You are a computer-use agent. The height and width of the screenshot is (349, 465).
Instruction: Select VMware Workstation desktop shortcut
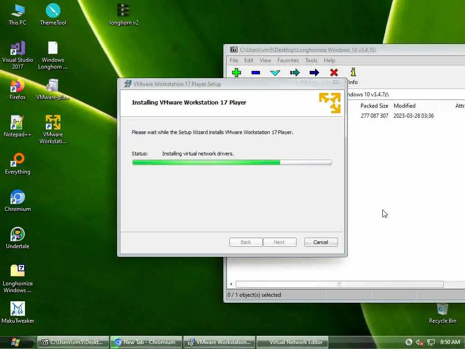pyautogui.click(x=53, y=130)
